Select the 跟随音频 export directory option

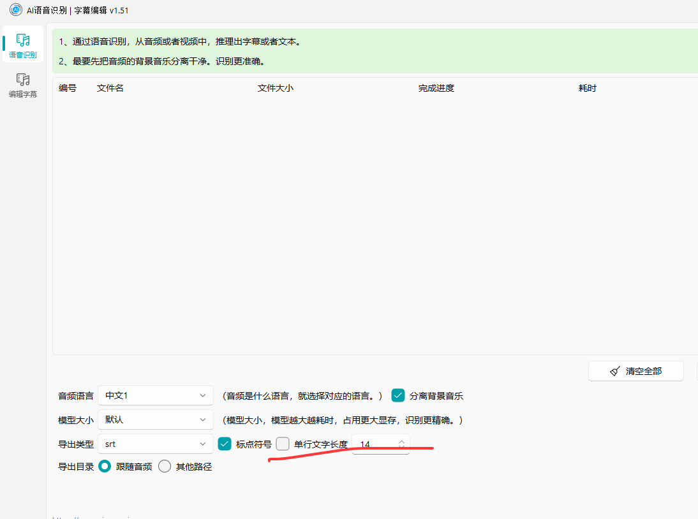(x=105, y=466)
